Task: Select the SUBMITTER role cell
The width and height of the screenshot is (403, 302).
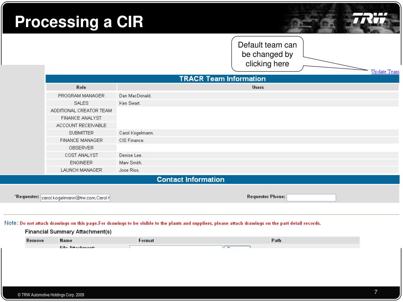Action: 81,133
